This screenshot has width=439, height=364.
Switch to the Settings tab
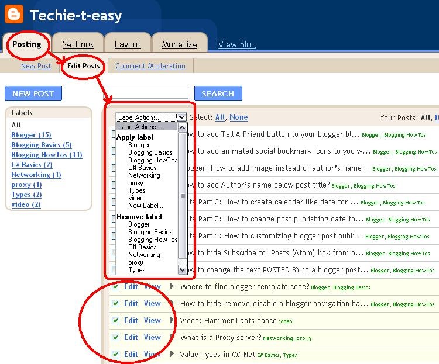point(78,44)
